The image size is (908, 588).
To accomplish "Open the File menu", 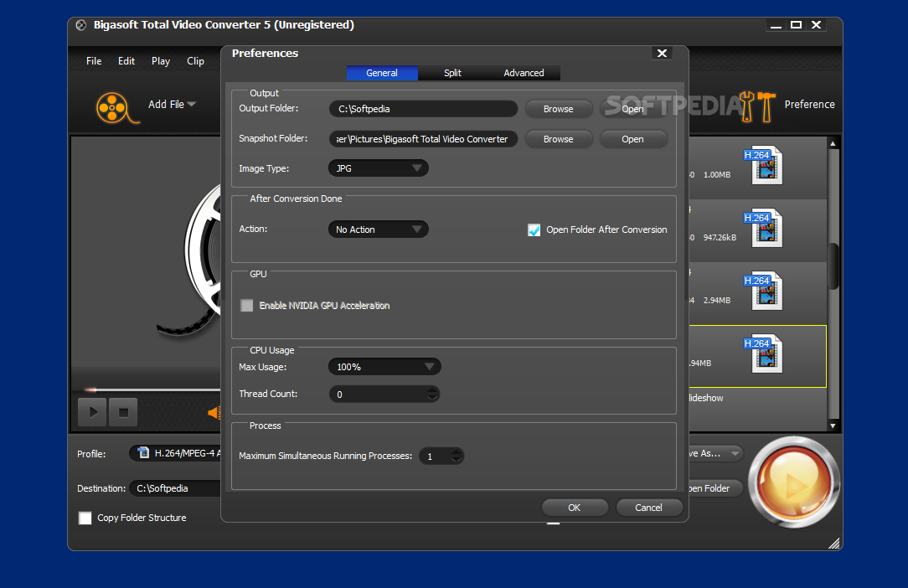I will 94,61.
